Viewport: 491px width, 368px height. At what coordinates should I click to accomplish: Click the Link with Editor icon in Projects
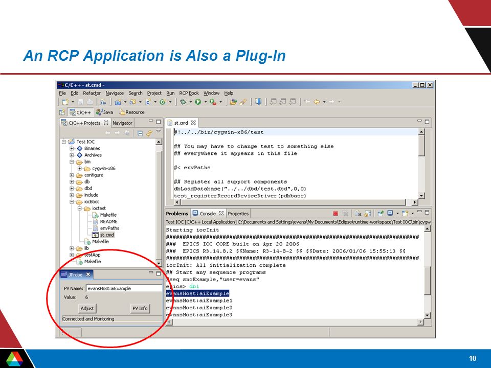[x=149, y=133]
